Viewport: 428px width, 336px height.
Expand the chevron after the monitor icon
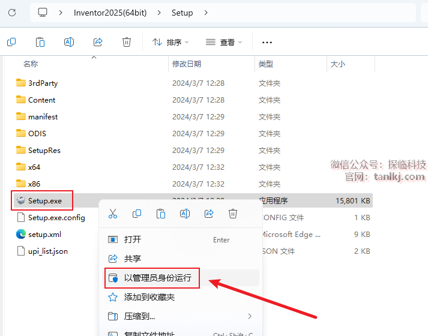click(61, 13)
